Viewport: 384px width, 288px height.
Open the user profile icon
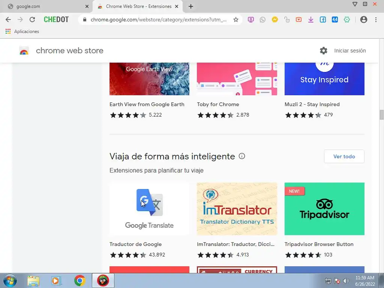click(364, 19)
